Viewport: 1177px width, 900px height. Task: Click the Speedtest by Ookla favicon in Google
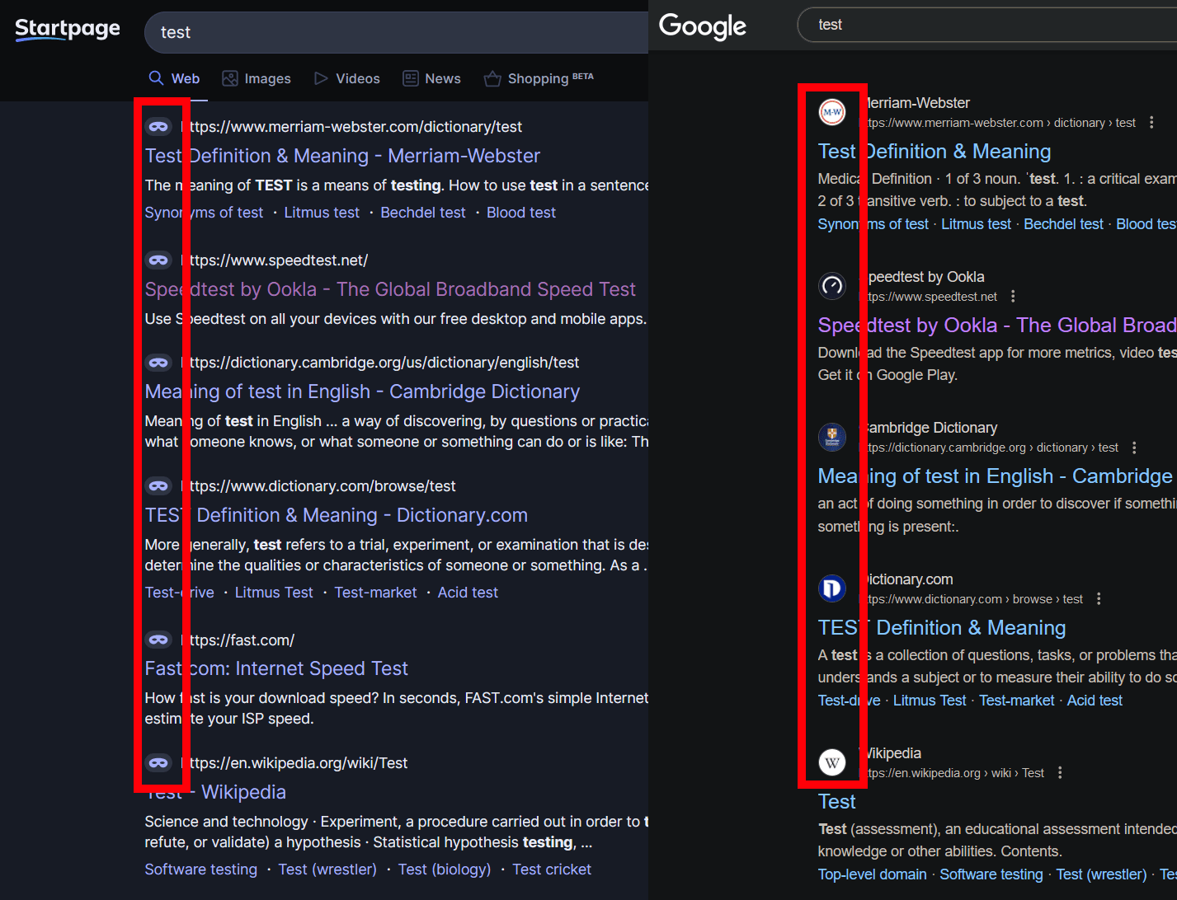click(832, 286)
